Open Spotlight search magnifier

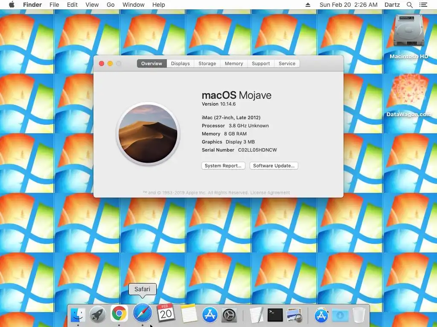(409, 5)
